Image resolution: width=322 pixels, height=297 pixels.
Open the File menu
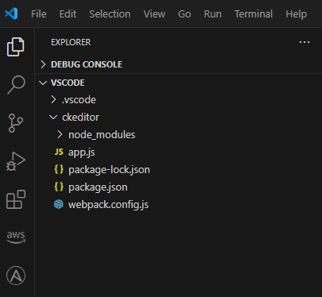tap(39, 13)
